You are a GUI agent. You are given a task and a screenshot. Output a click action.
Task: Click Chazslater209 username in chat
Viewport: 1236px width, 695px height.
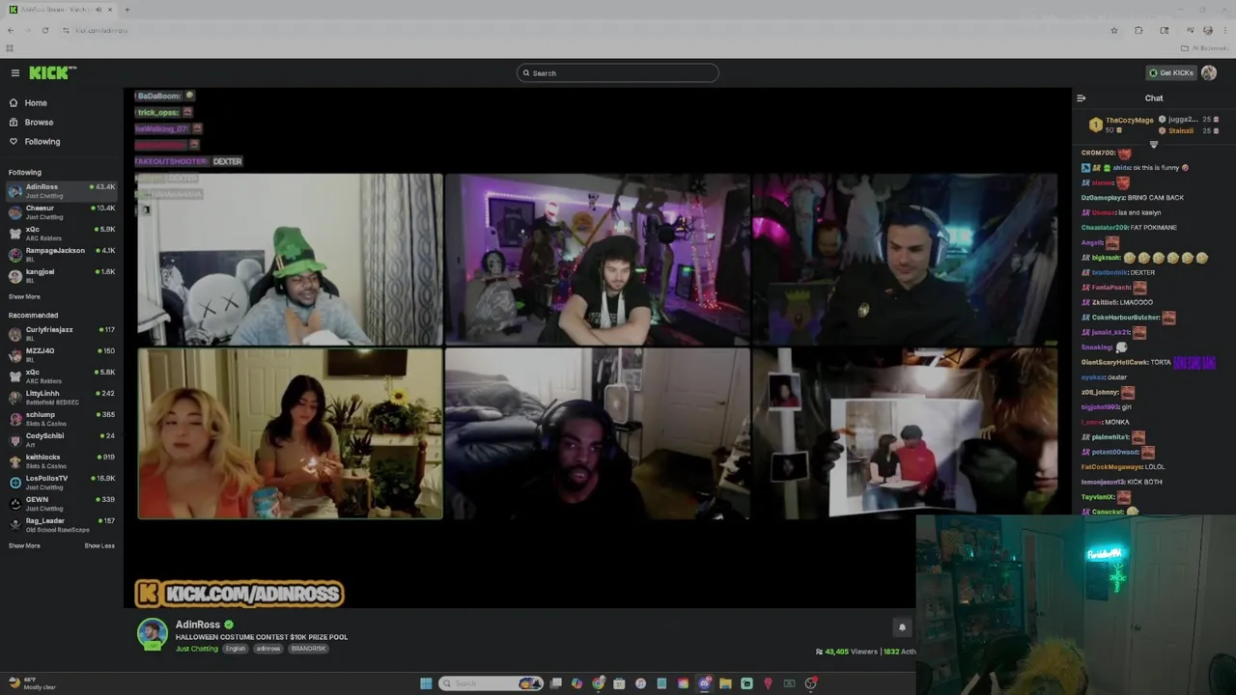[1105, 228]
